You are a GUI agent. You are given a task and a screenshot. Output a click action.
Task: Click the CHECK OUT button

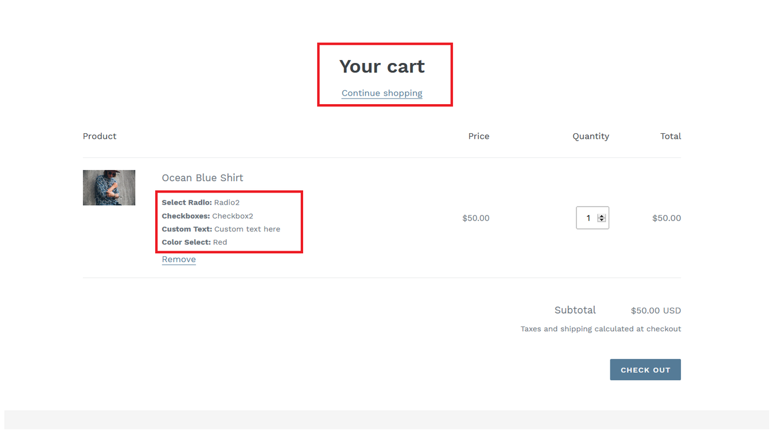click(645, 369)
